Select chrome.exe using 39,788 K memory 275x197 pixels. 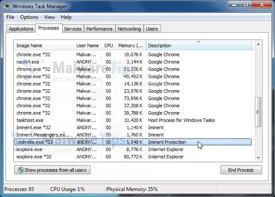133,113
